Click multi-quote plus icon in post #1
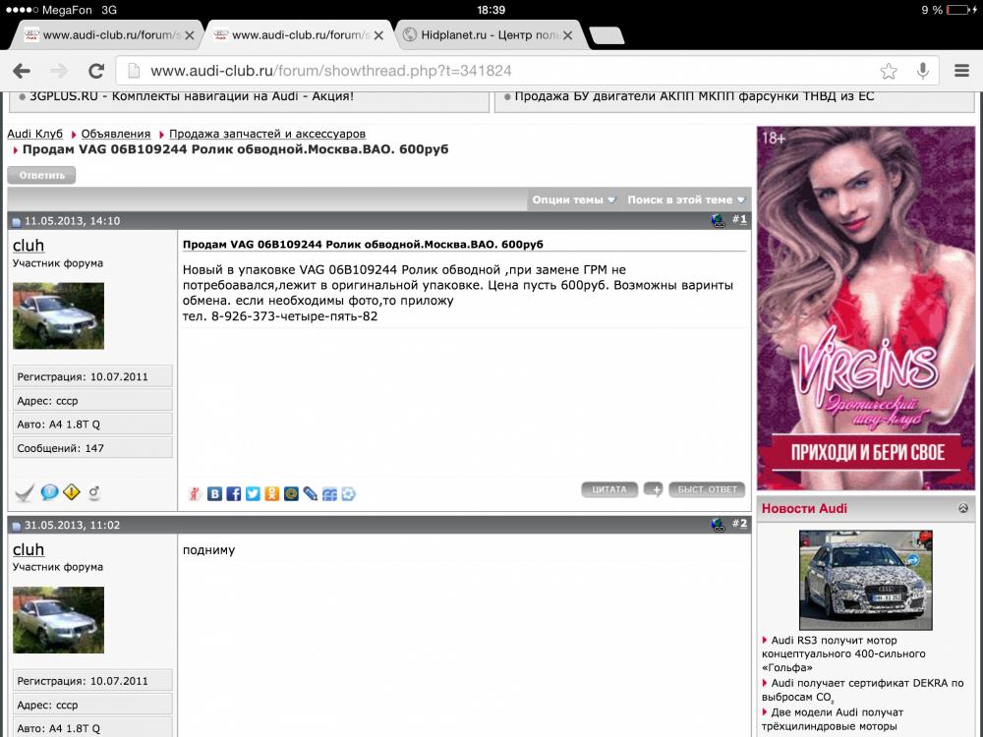 (654, 489)
